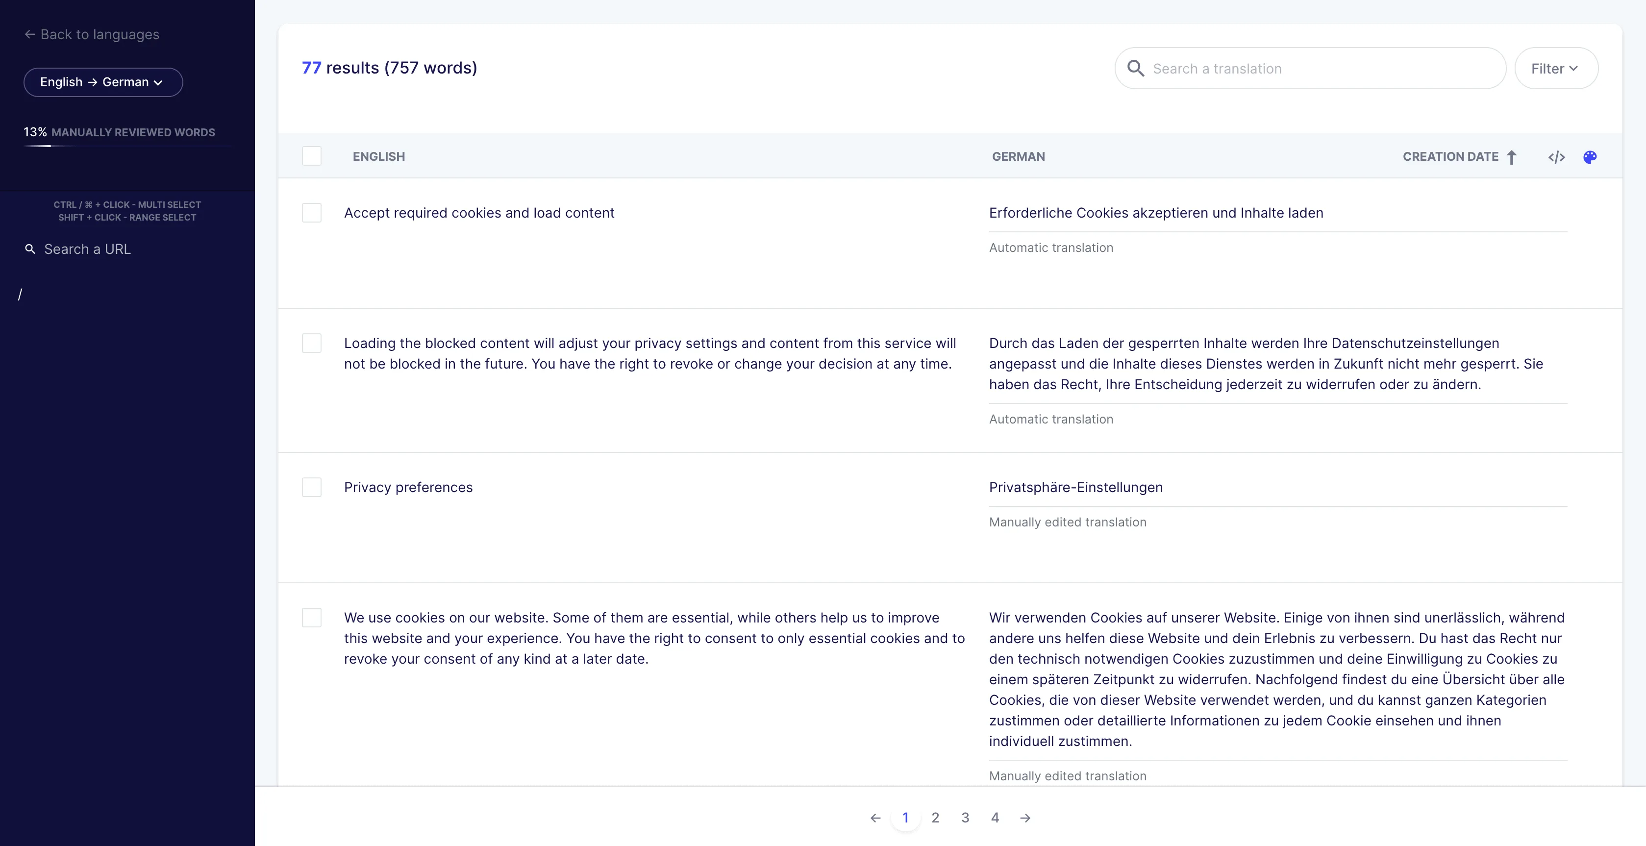Click the color palette icon in header
This screenshot has width=1646, height=846.
click(1590, 157)
